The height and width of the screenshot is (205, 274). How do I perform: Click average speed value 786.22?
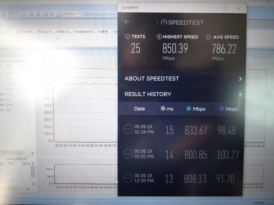click(224, 49)
